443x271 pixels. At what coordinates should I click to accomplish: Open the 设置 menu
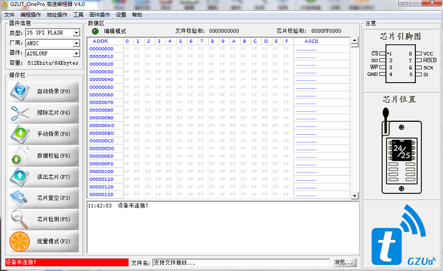point(121,15)
